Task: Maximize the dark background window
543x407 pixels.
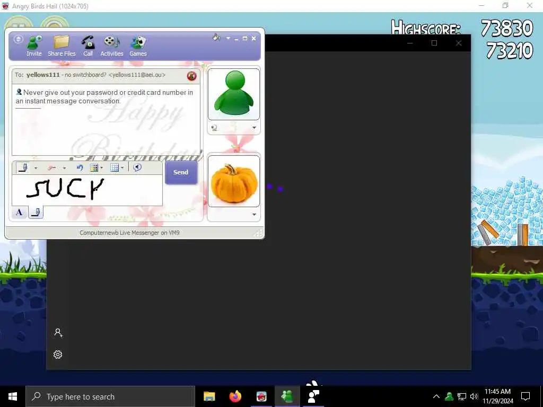Action: 434,43
